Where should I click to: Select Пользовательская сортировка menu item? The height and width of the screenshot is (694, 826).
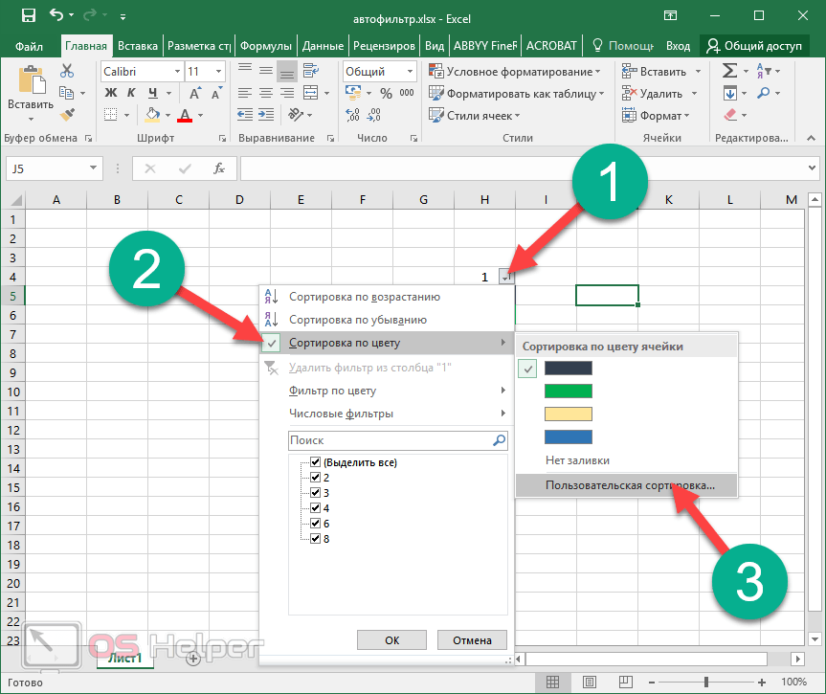pyautogui.click(x=630, y=485)
